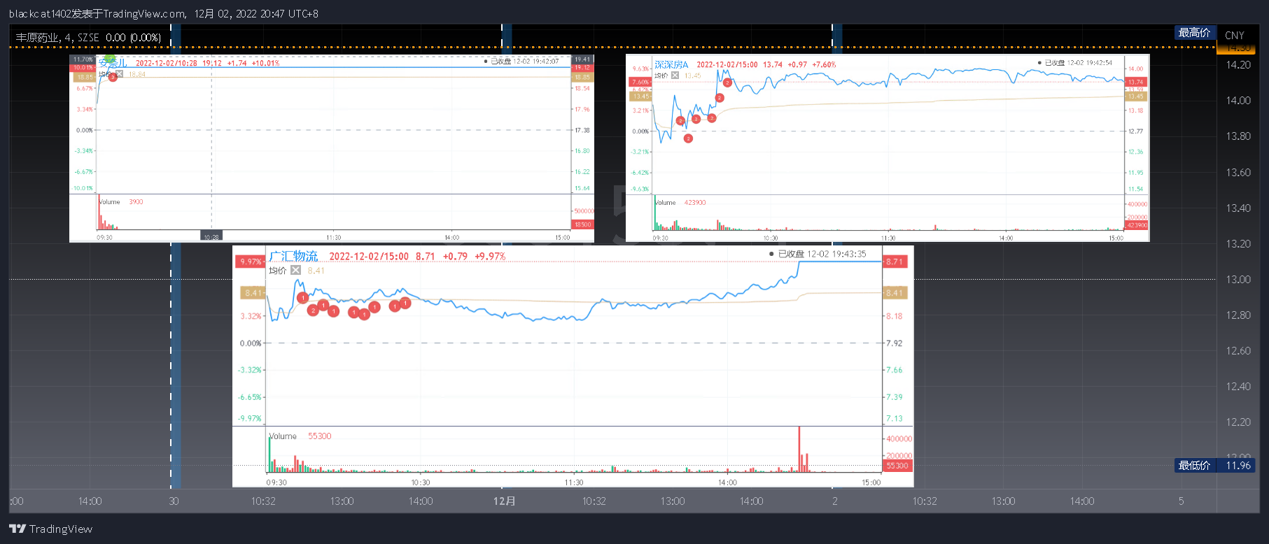
Task: Click 13.00 on the main price axis
Action: (1238, 280)
